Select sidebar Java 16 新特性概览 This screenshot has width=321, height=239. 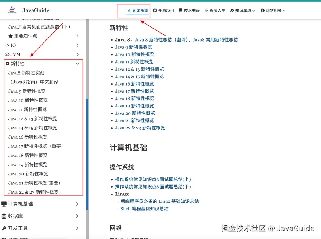tap(28, 137)
